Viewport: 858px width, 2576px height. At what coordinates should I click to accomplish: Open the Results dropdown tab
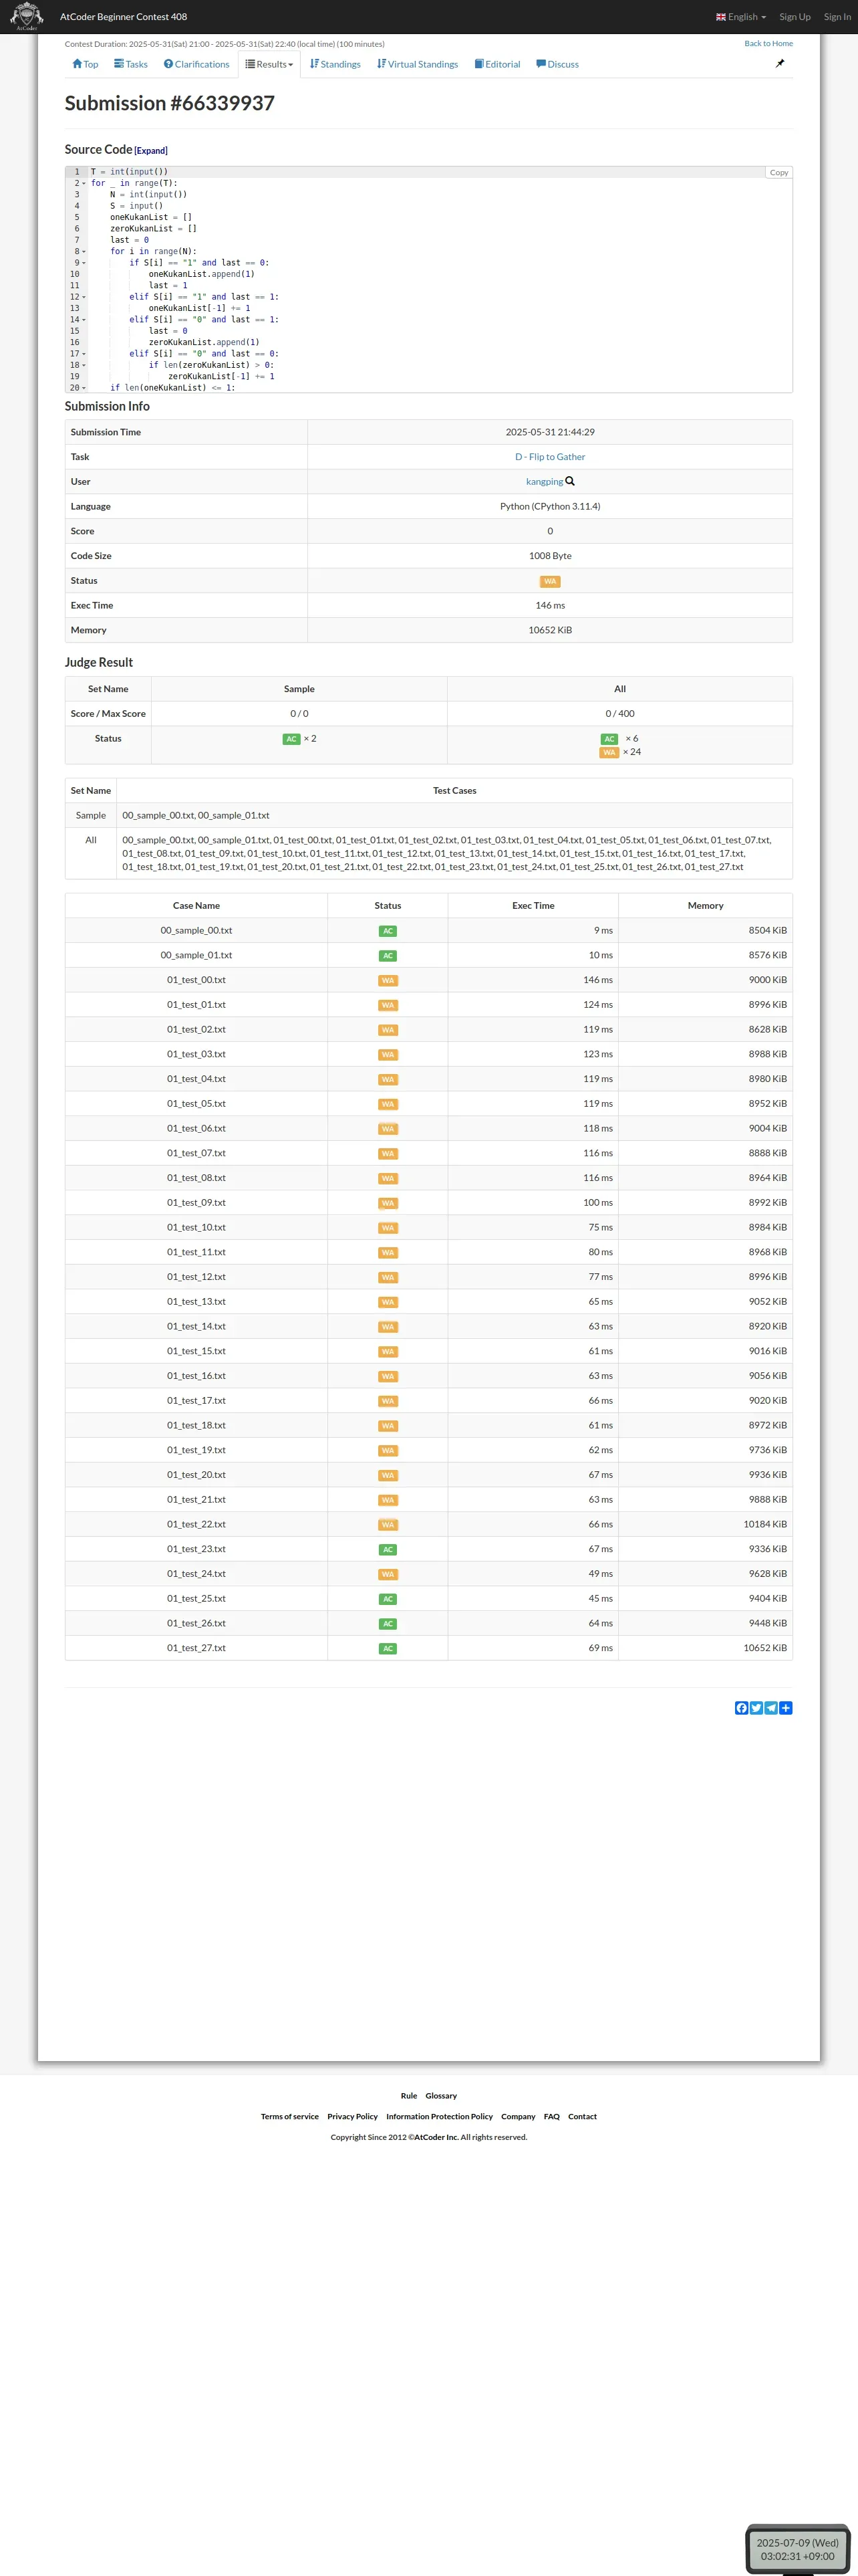click(x=270, y=64)
